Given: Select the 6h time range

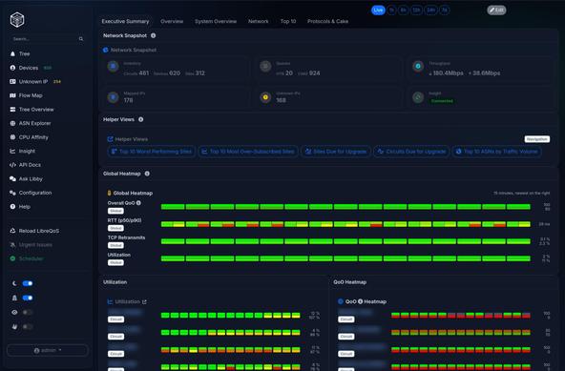Looking at the screenshot, I should pos(403,10).
